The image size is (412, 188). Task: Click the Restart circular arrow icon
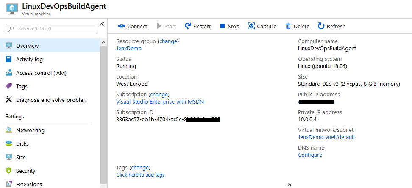point(188,26)
